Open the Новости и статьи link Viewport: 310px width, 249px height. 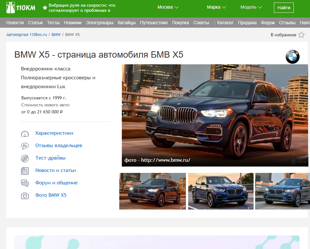click(55, 170)
